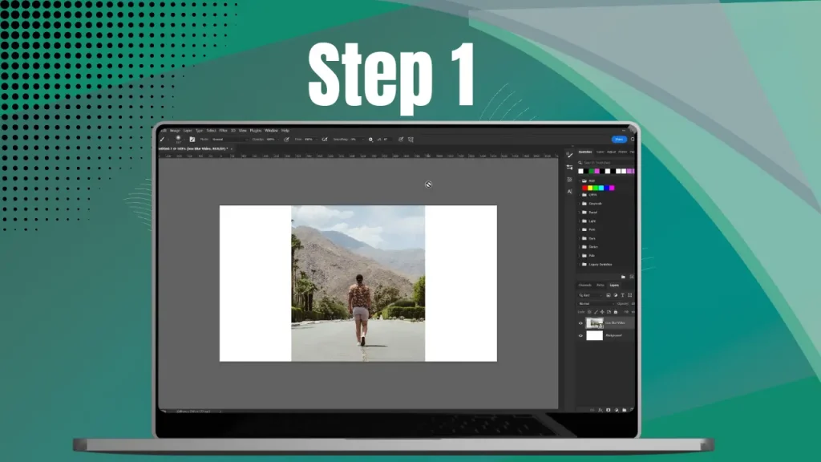Open the Type menu
Viewport: 821px width, 462px height.
pyautogui.click(x=199, y=131)
